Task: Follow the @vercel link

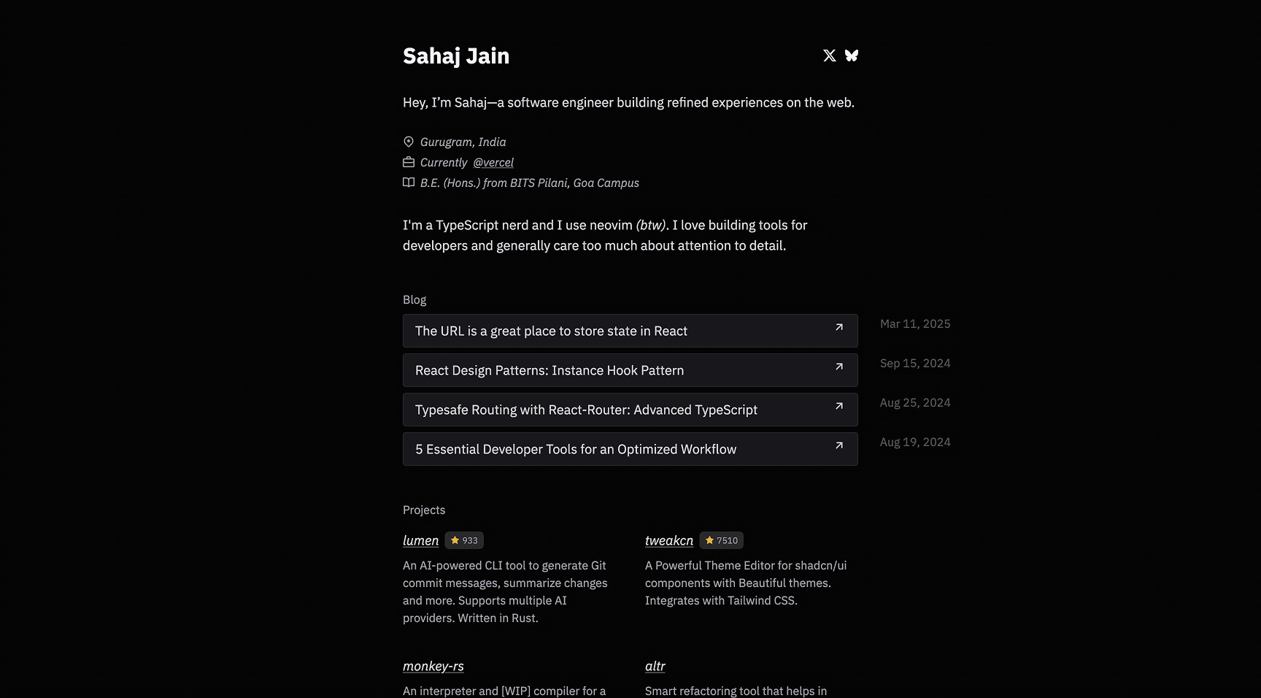Action: pyautogui.click(x=493, y=162)
